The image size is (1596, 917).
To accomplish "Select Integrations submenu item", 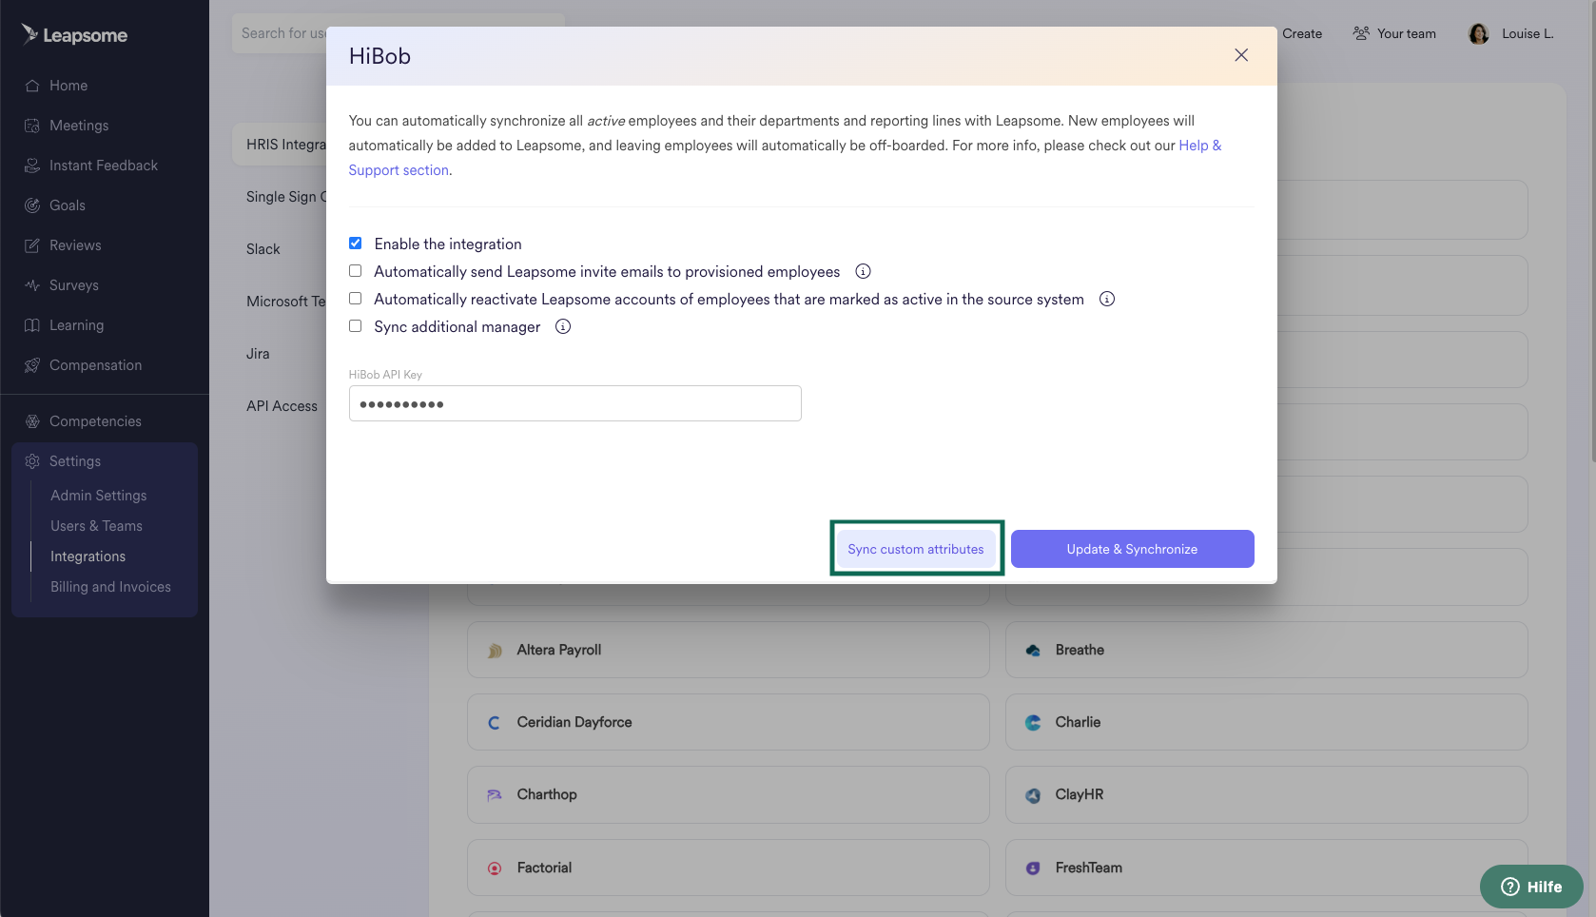I will pyautogui.click(x=88, y=556).
